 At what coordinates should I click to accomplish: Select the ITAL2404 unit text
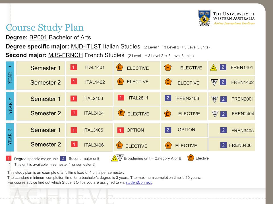pyautogui.click(x=94, y=113)
